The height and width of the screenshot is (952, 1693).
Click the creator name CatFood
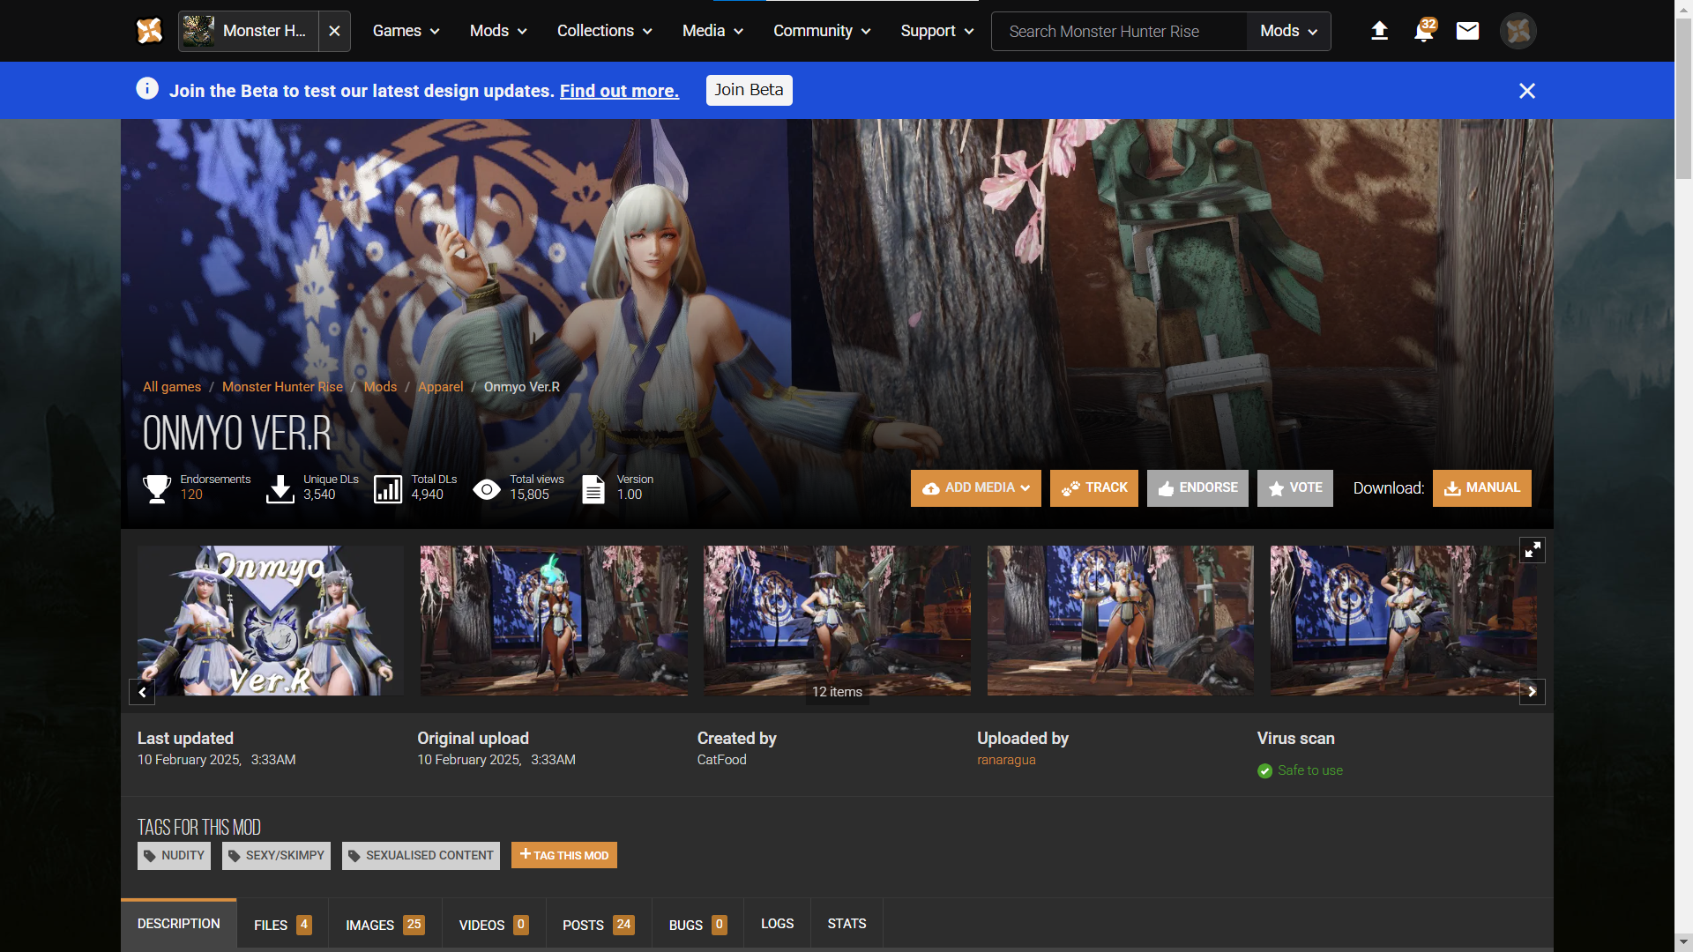click(x=721, y=760)
